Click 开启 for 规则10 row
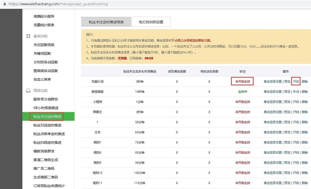This screenshot has height=189, width=311. point(296,173)
